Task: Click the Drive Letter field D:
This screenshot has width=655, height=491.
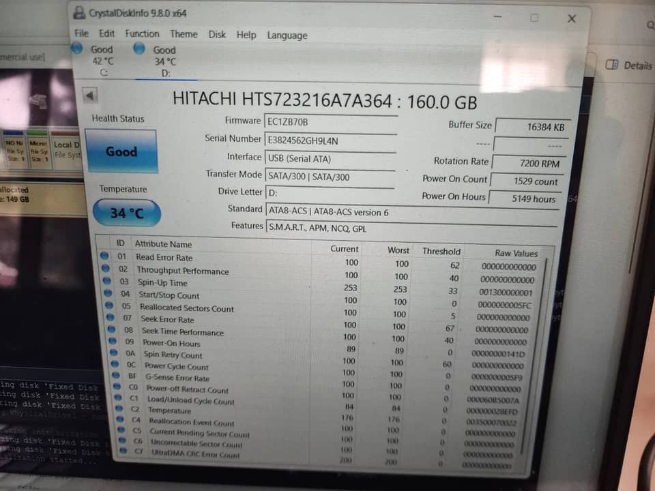Action: (x=330, y=193)
